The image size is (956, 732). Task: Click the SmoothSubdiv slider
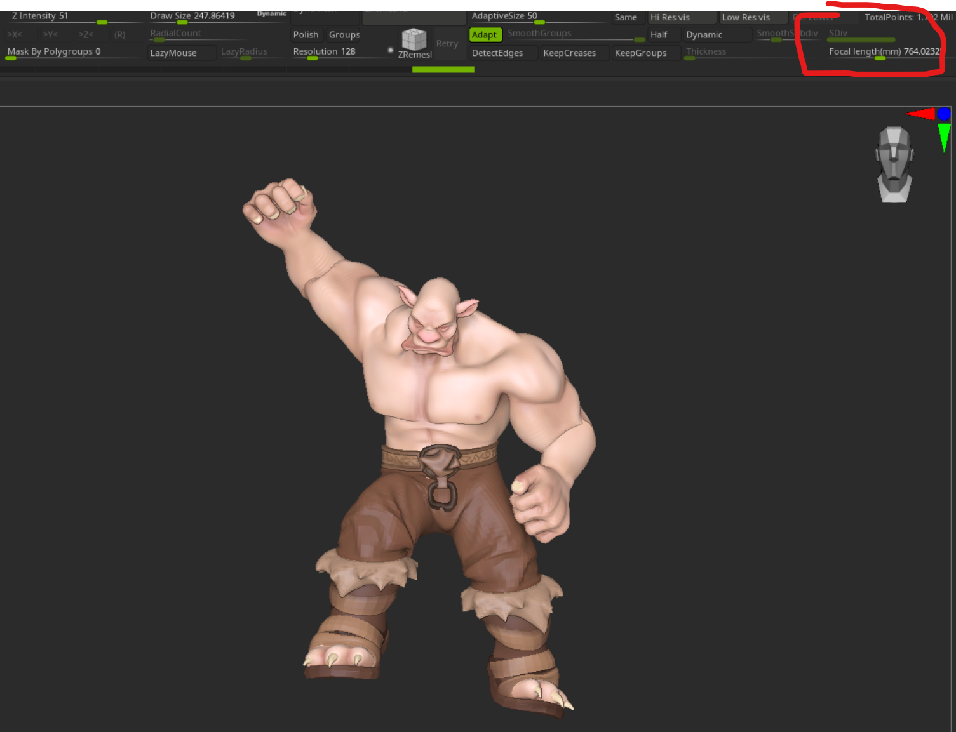[788, 35]
